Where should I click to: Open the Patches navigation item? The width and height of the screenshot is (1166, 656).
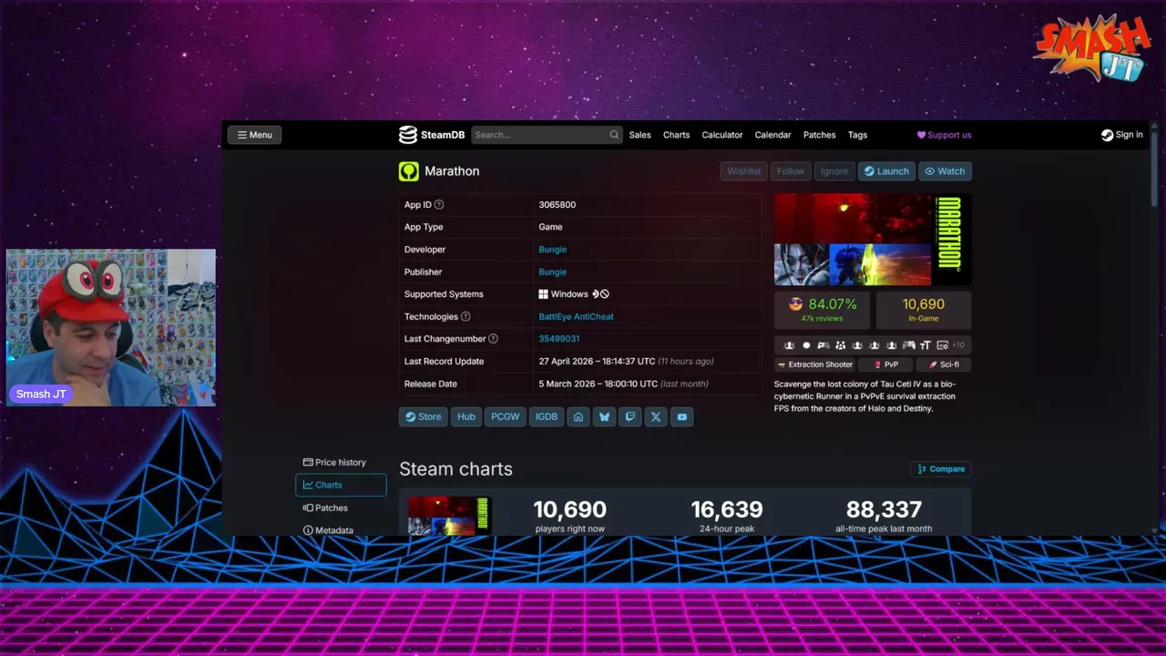click(819, 135)
